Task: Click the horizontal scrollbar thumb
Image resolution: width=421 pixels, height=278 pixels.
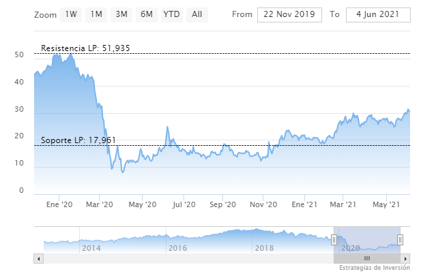Action: point(367,259)
